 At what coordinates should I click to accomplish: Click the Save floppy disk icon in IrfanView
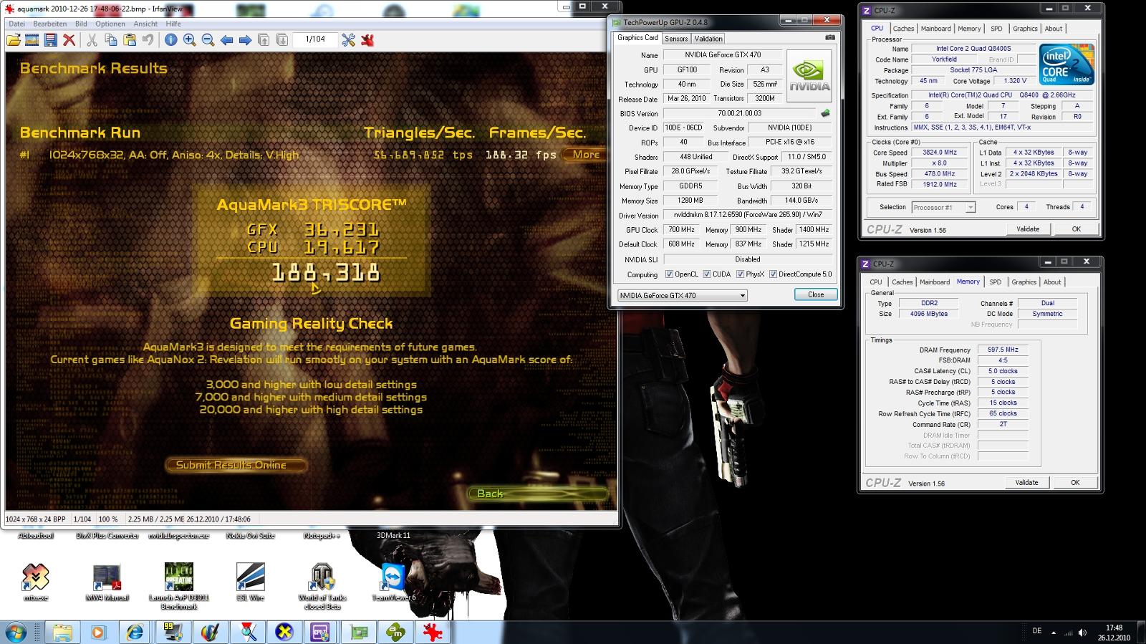click(x=50, y=40)
